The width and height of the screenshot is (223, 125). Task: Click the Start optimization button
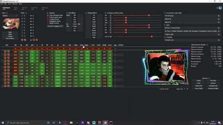(10, 32)
